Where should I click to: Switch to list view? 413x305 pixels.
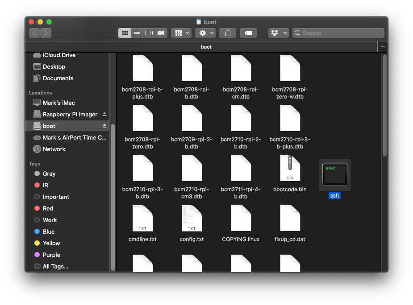137,33
